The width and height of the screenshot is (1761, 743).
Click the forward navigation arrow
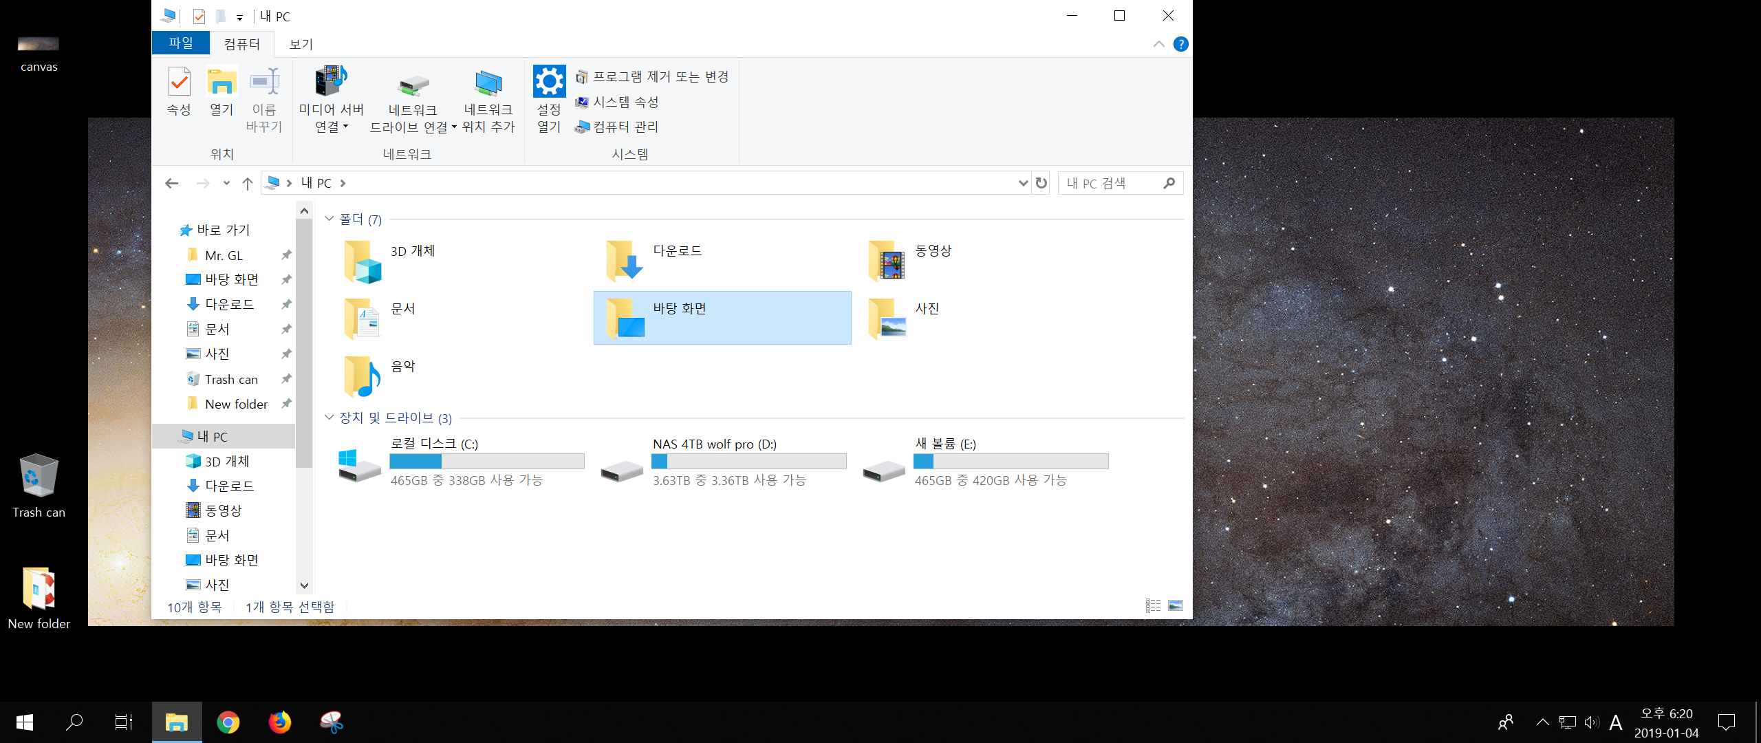click(x=203, y=183)
